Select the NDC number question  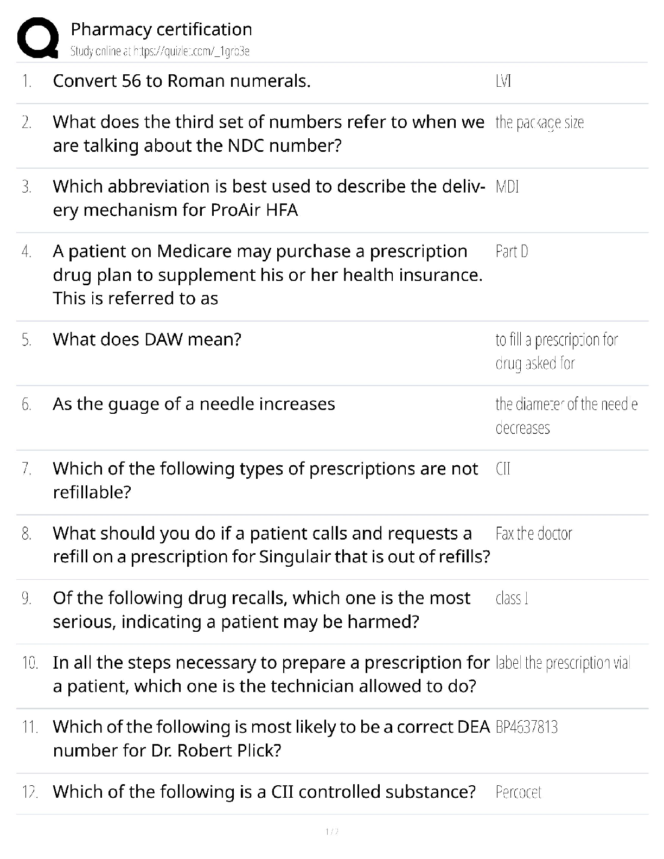tap(269, 134)
